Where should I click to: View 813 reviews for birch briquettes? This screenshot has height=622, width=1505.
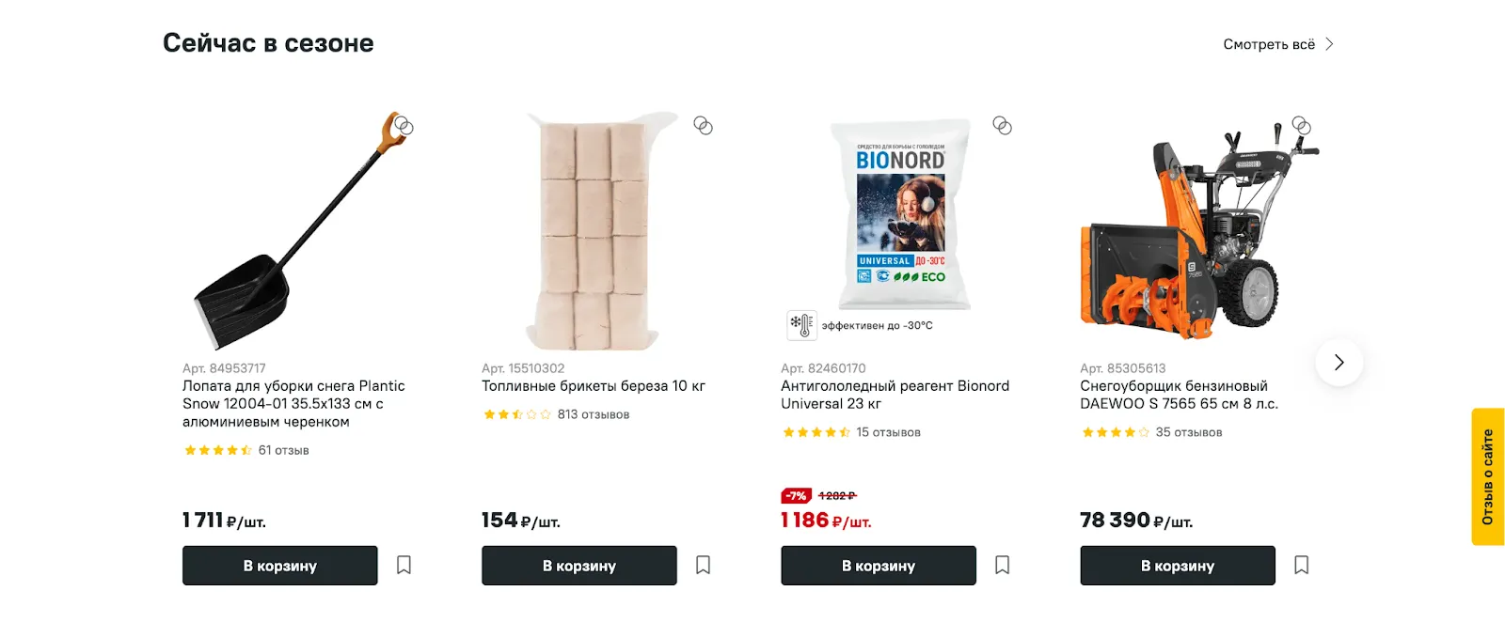593,414
